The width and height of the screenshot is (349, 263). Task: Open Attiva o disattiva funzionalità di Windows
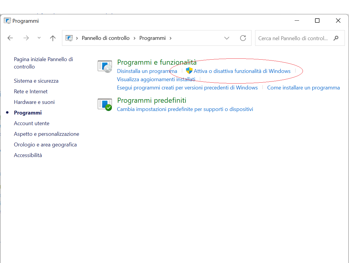point(242,71)
